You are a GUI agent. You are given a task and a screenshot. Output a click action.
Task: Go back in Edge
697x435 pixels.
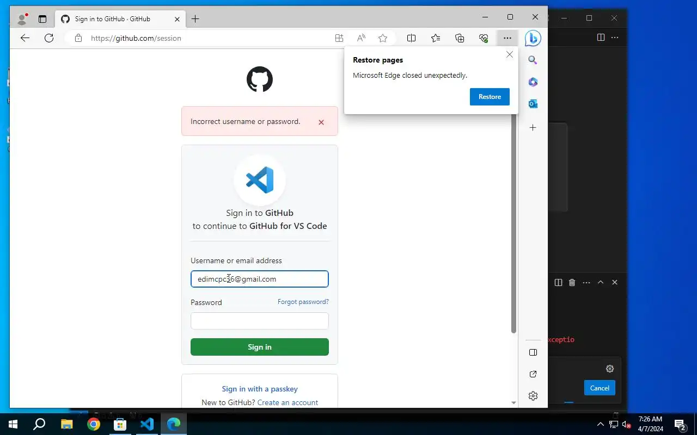[x=25, y=38]
